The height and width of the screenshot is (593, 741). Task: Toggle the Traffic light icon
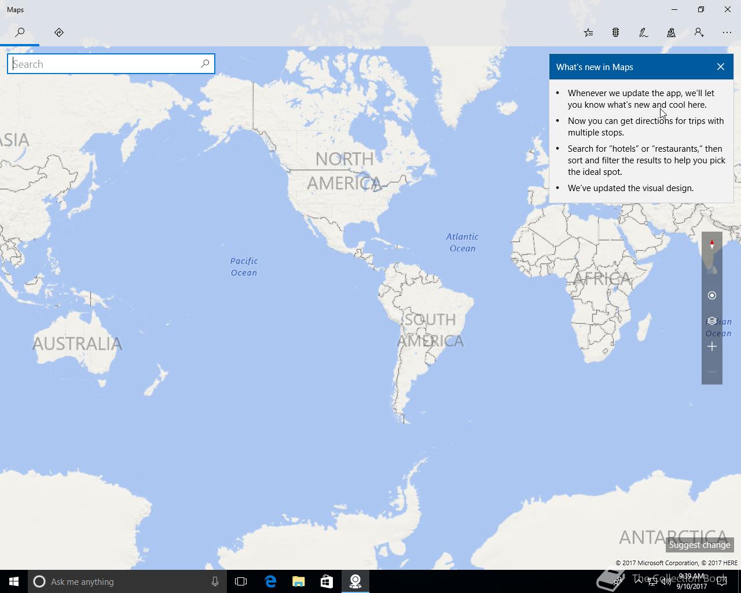[616, 32]
